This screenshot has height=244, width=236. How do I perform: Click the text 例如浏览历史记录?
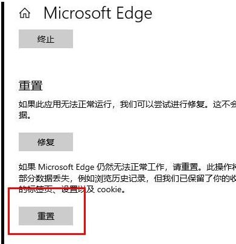[111, 178]
